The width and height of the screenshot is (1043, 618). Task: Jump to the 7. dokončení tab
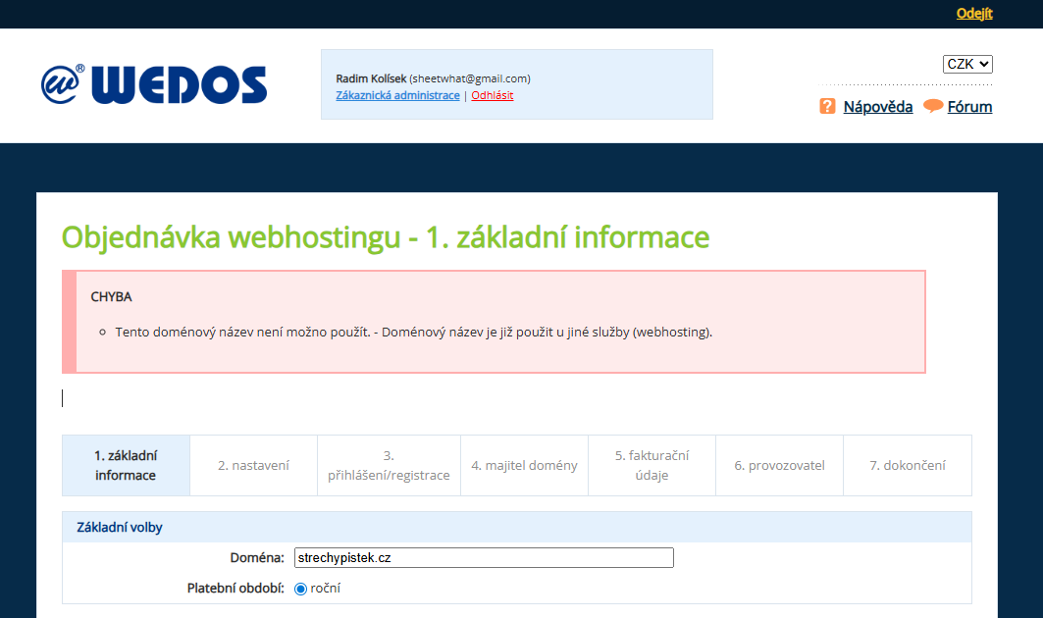(x=907, y=466)
